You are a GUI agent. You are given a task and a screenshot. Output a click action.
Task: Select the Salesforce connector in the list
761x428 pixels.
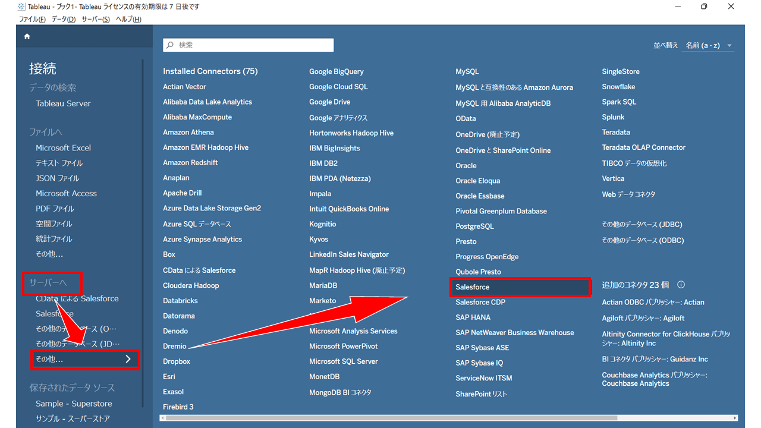point(520,287)
